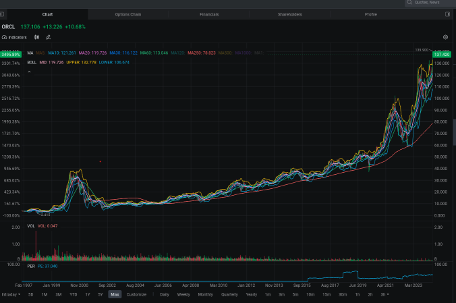Screen dimensions: 456x303
Task: Click the BOLL indicator label
Action: point(32,62)
